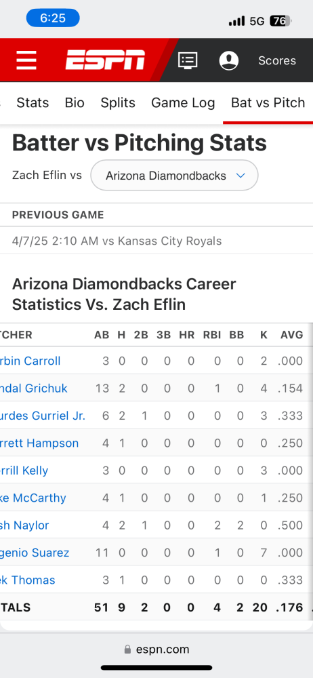Sort table by AVG column header
The height and width of the screenshot is (678, 313).
click(x=291, y=335)
